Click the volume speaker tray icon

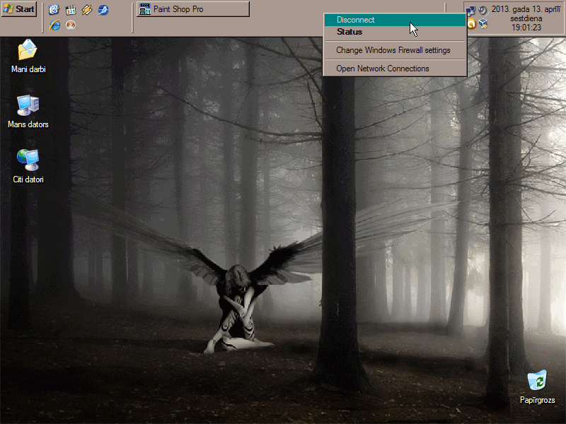483,10
